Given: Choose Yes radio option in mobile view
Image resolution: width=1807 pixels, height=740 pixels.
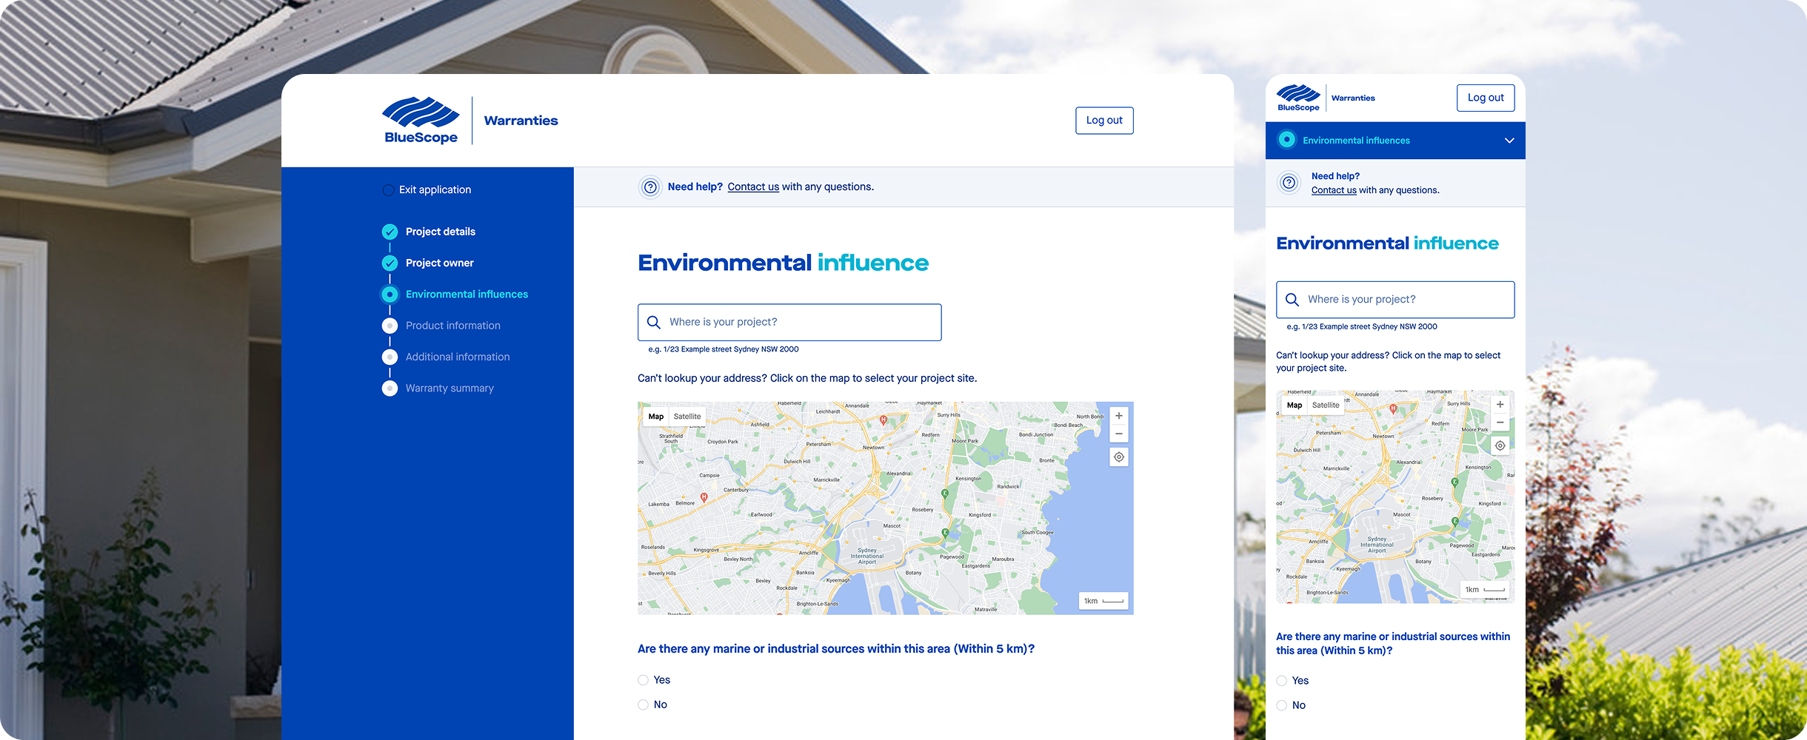Looking at the screenshot, I should pos(1282,681).
